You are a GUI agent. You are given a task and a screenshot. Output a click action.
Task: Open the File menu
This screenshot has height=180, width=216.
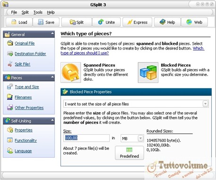pos(14,12)
